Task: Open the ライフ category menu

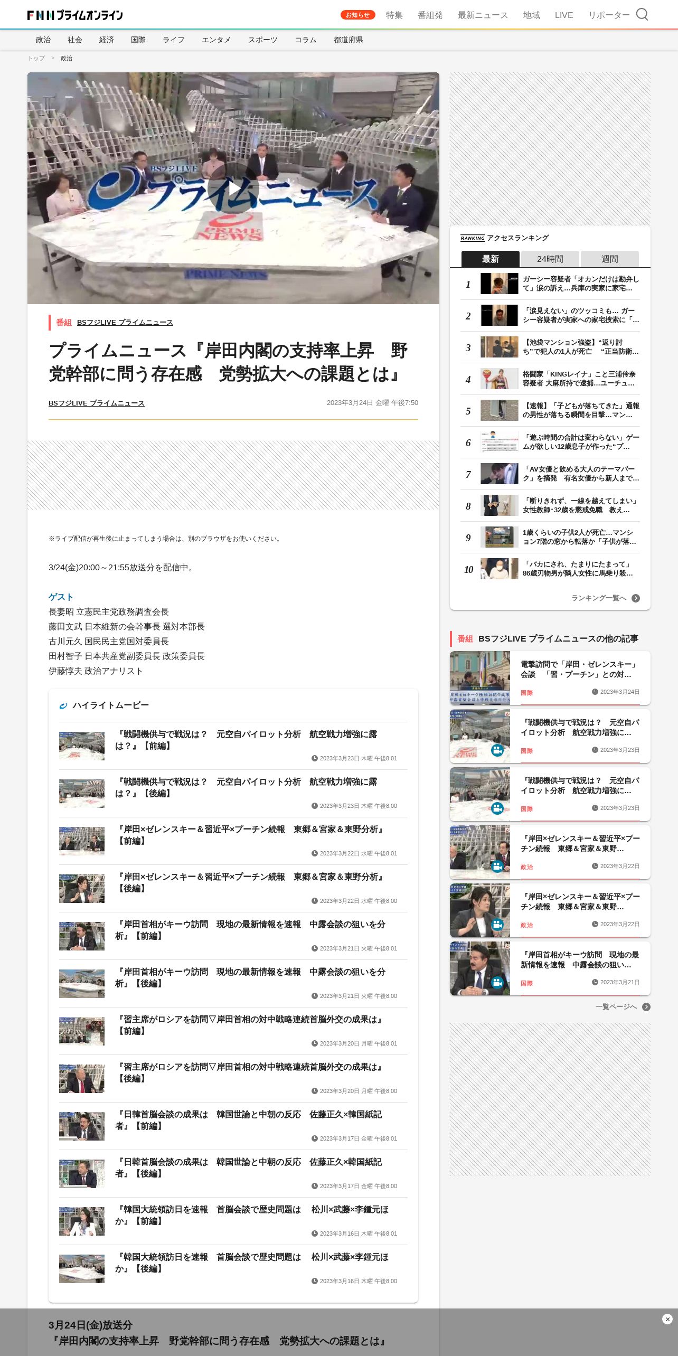Action: [x=174, y=40]
